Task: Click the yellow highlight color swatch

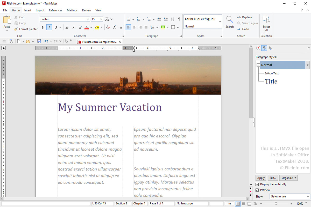Action: [97, 27]
